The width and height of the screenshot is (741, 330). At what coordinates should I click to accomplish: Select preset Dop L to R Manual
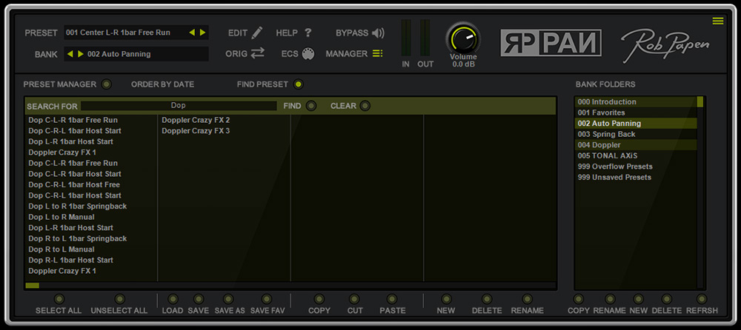click(x=62, y=218)
